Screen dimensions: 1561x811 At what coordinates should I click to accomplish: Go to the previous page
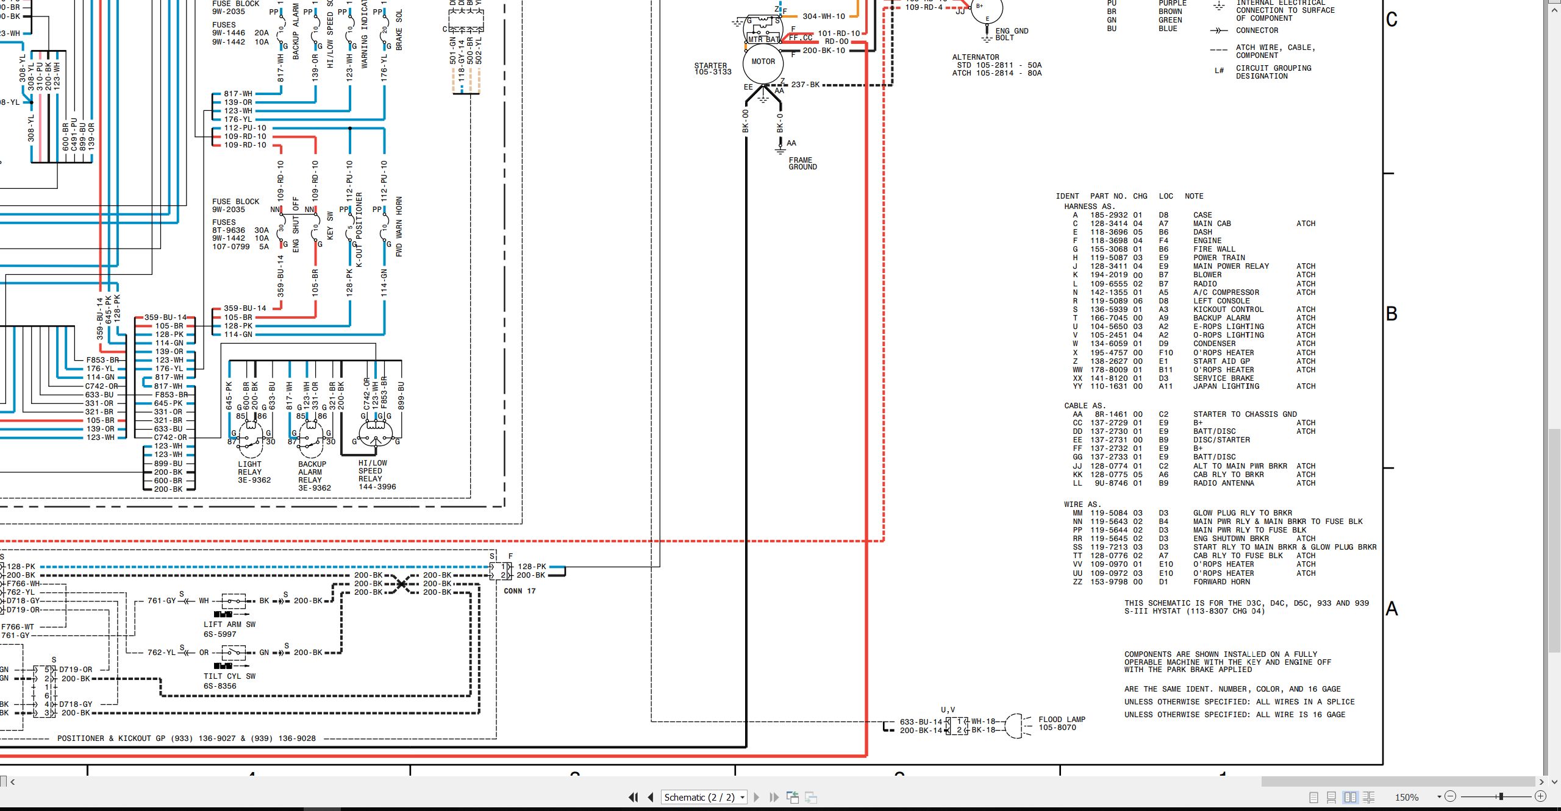click(651, 797)
